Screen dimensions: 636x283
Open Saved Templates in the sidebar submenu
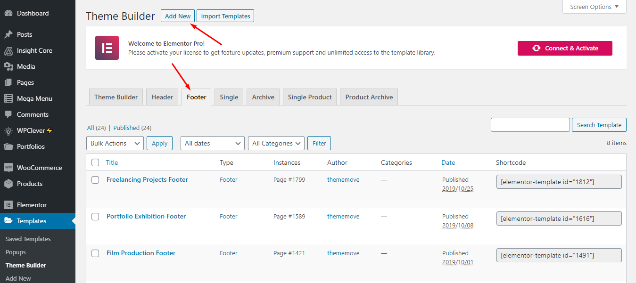point(28,239)
